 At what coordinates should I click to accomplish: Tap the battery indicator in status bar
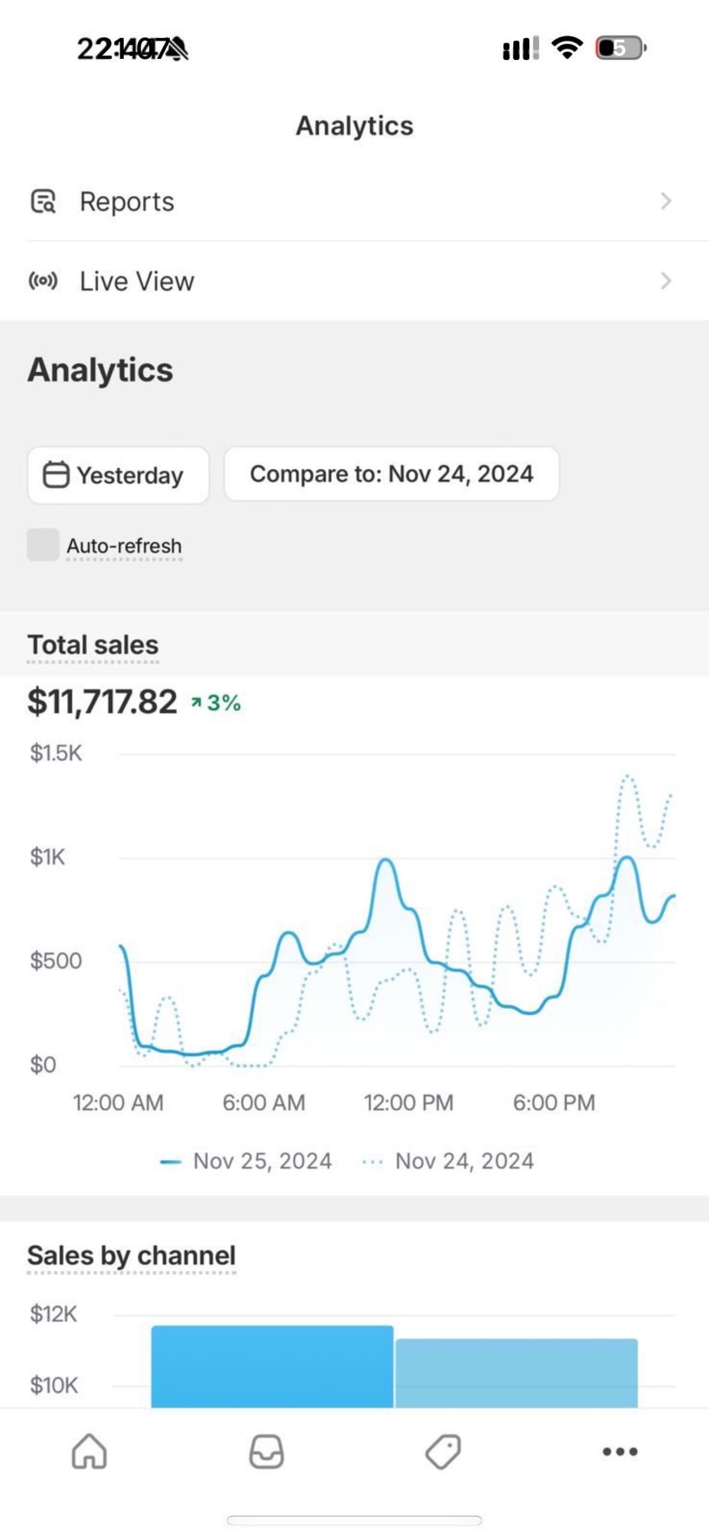[x=620, y=47]
